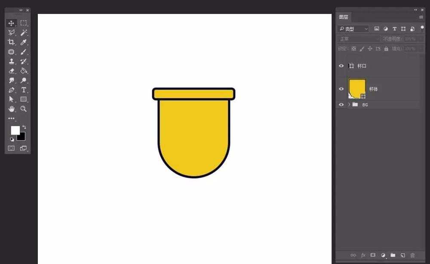Hide the 杯体 layer
The height and width of the screenshot is (264, 430).
point(341,89)
